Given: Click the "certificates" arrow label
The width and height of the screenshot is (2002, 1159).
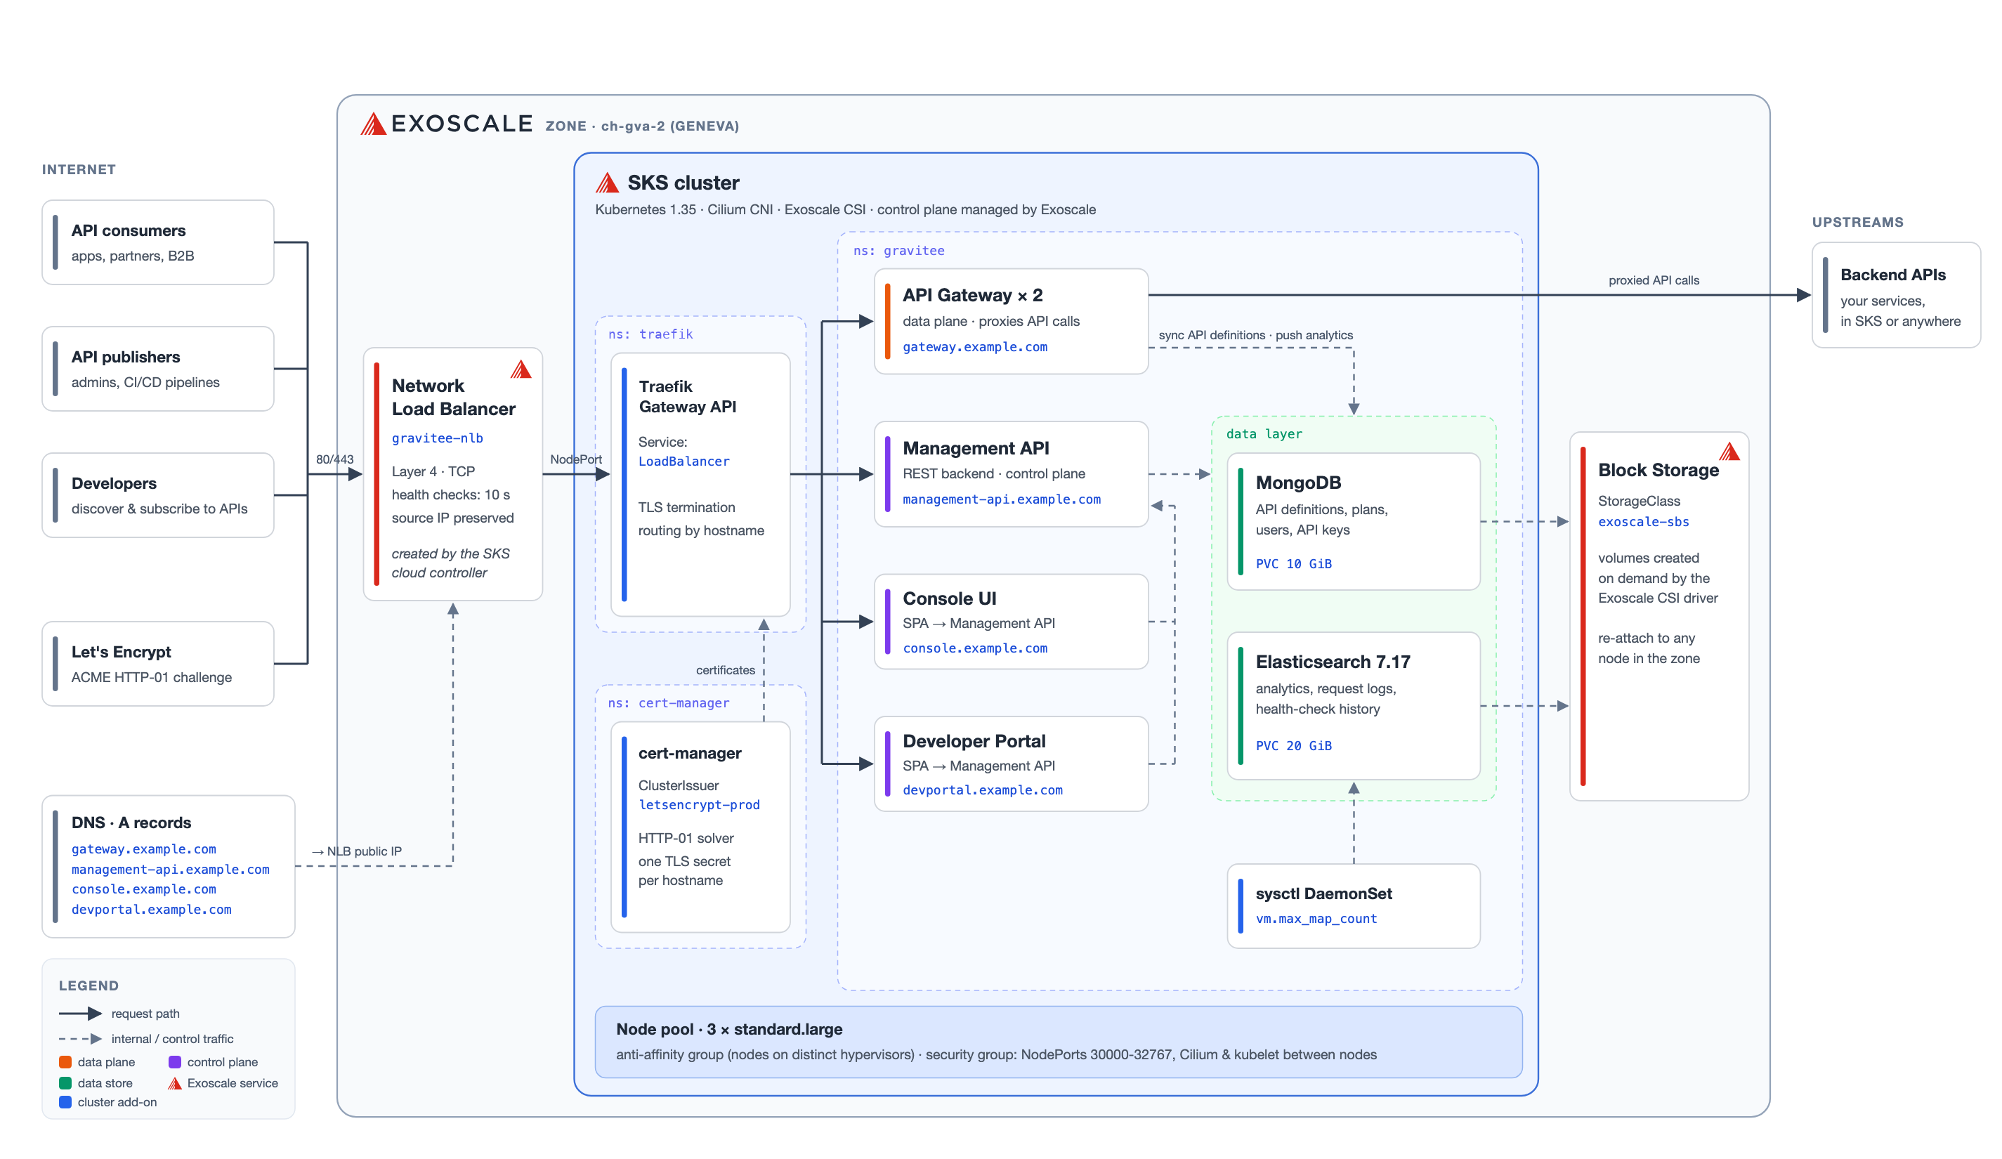Looking at the screenshot, I should point(726,669).
